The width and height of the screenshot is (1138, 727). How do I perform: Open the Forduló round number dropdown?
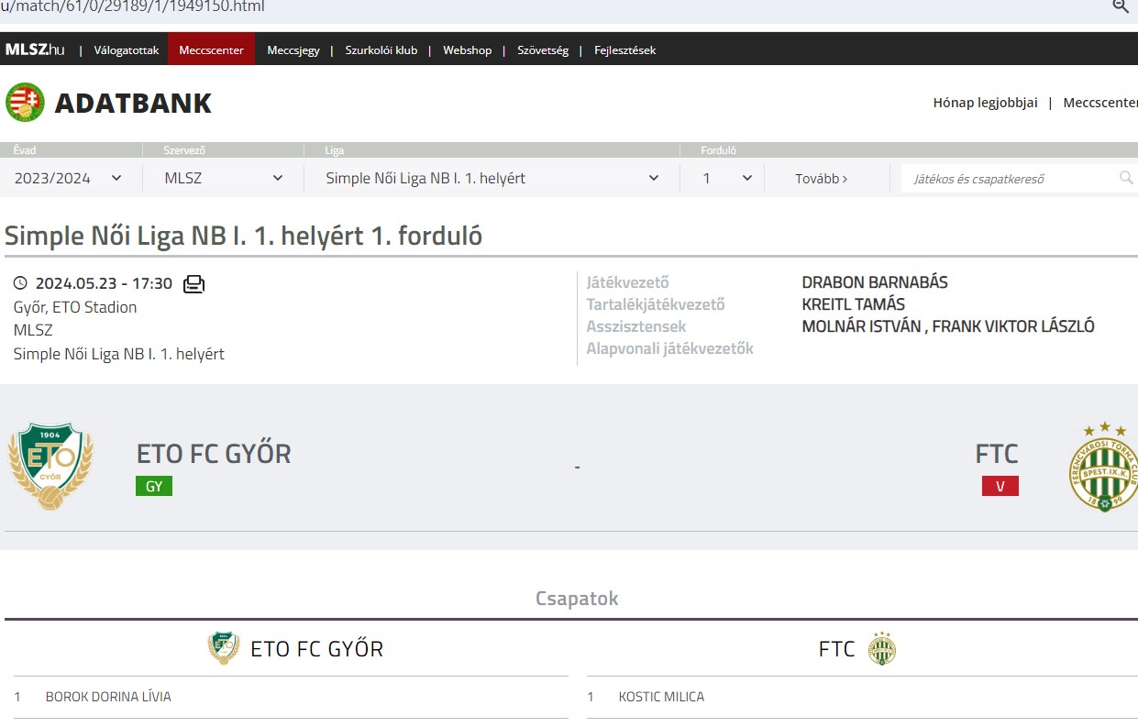727,178
